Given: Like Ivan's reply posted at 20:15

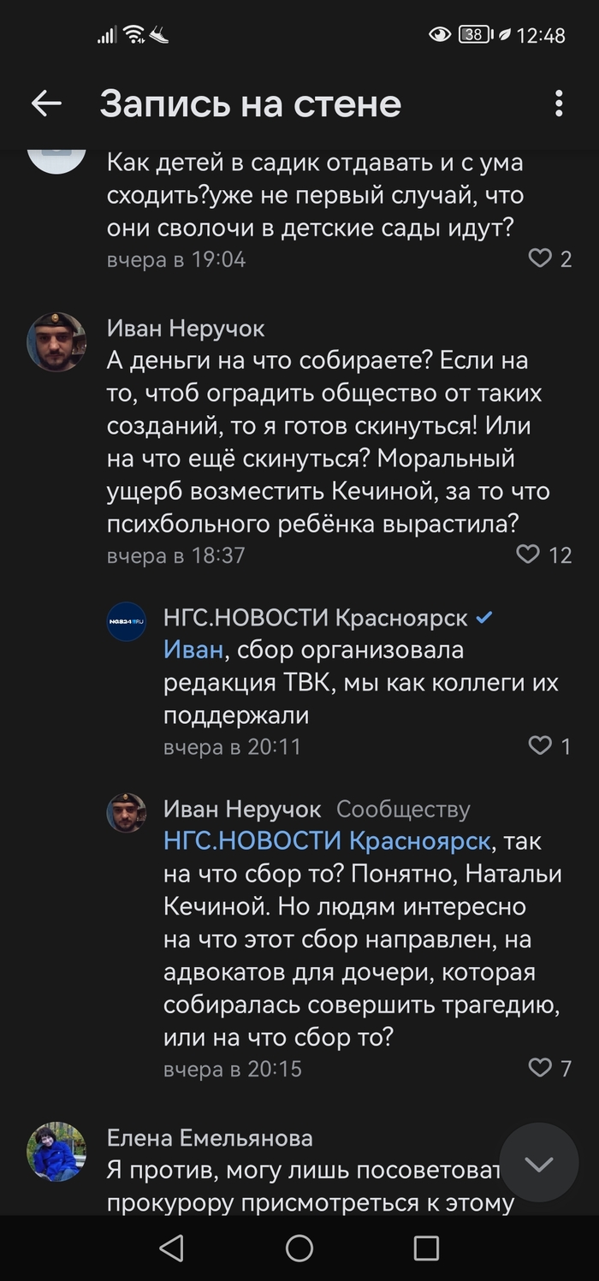Looking at the screenshot, I should pos(540,1067).
